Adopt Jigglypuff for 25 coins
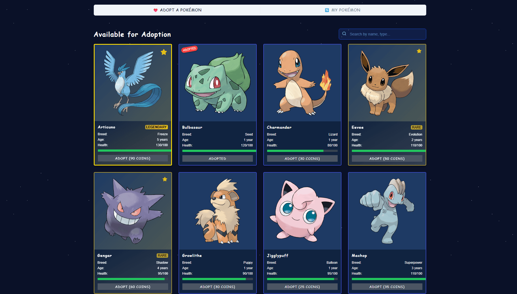 pyautogui.click(x=302, y=287)
